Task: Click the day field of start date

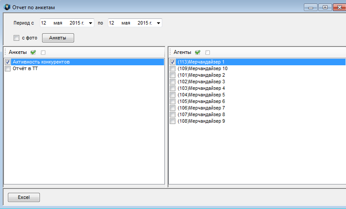Action: pyautogui.click(x=43, y=23)
